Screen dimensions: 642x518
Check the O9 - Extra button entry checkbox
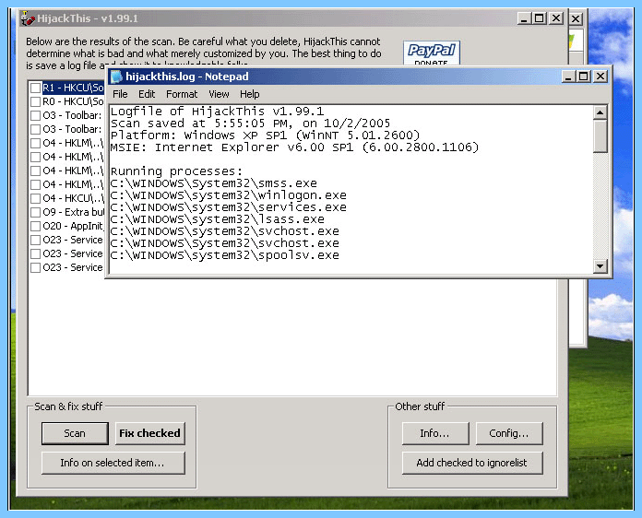(36, 212)
